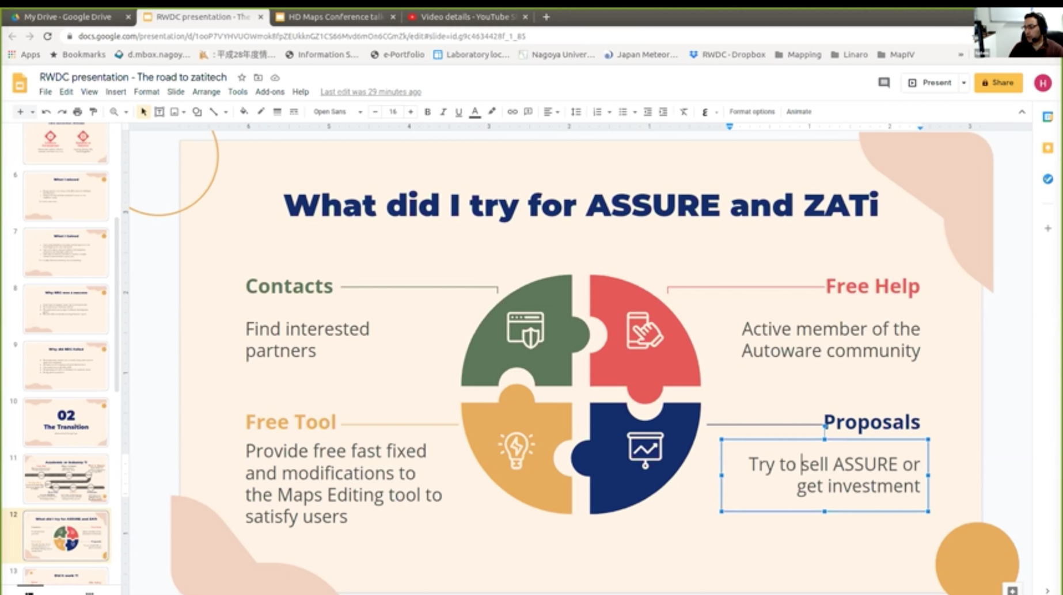Click the Print icon

click(x=77, y=112)
